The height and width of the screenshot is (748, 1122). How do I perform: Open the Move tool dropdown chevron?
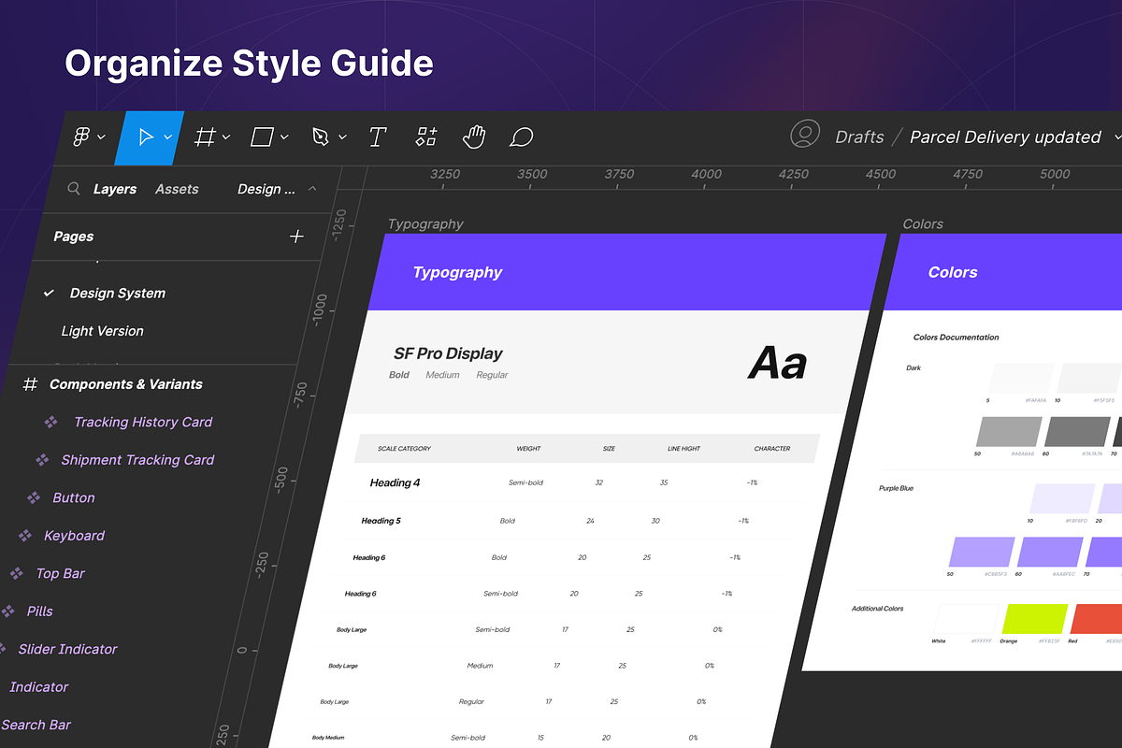(168, 137)
